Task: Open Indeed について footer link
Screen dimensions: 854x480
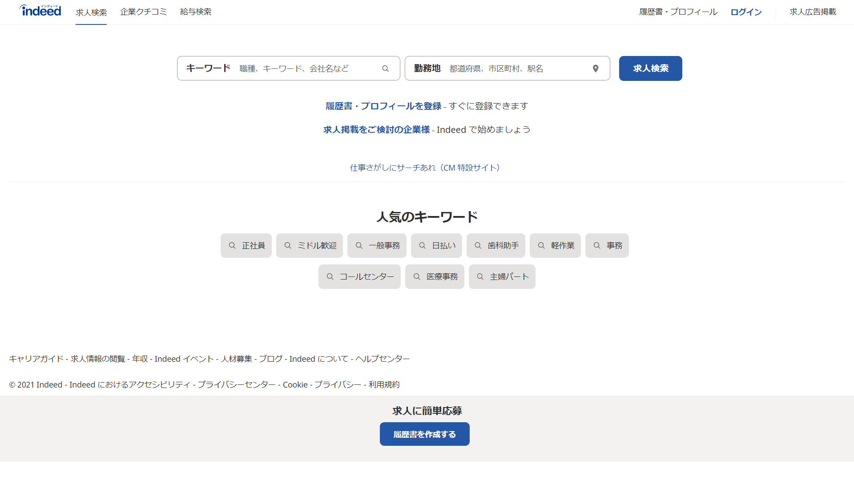Action: (319, 359)
